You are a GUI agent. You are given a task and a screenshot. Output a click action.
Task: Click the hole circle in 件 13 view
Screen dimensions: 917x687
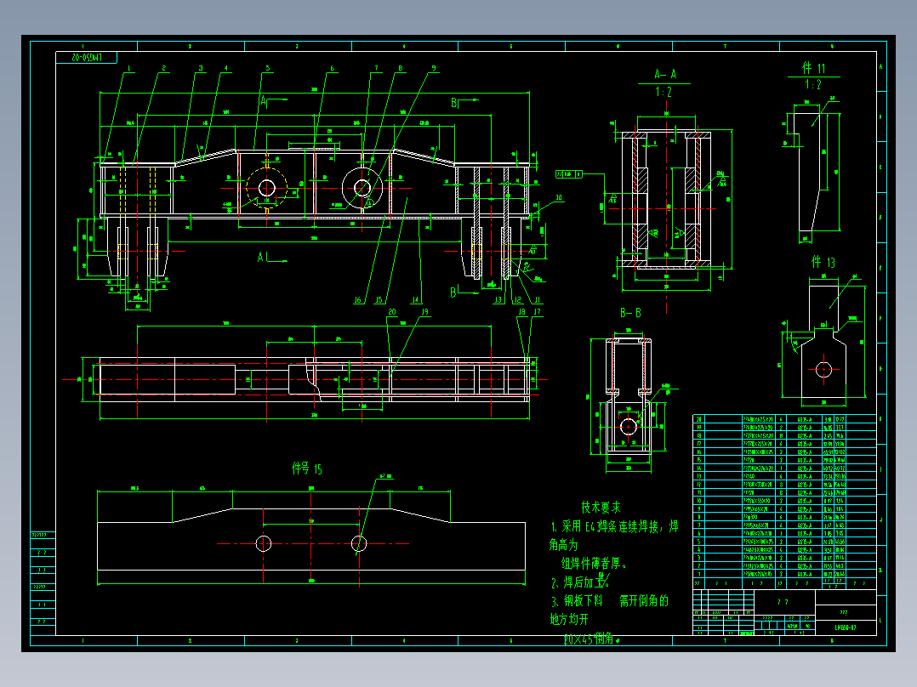point(823,370)
